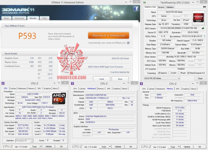Click the CAS# Latency 9.0 clocks value

[180, 114]
